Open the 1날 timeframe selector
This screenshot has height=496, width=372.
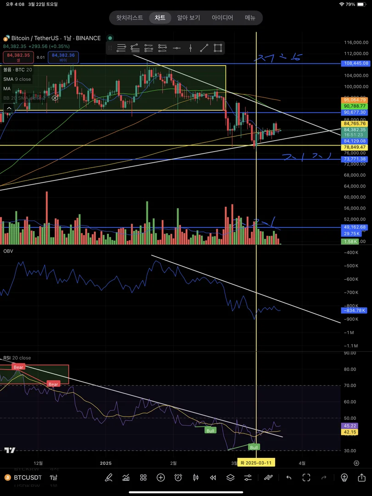tap(53, 477)
